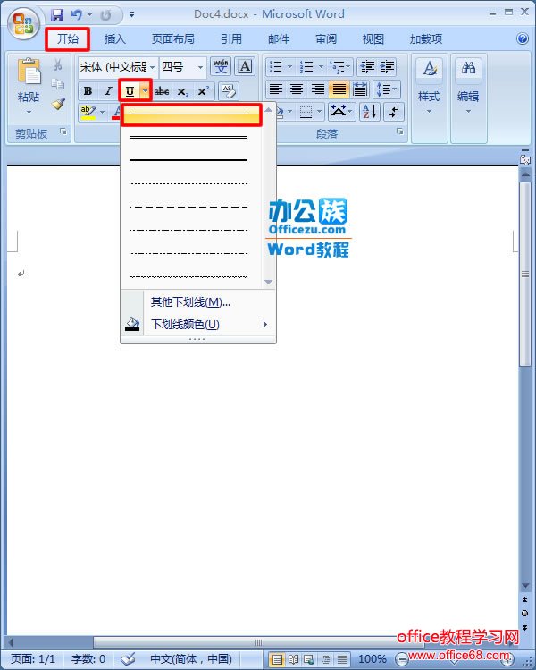Click the Redo button
The image size is (536, 670).
coord(105,15)
